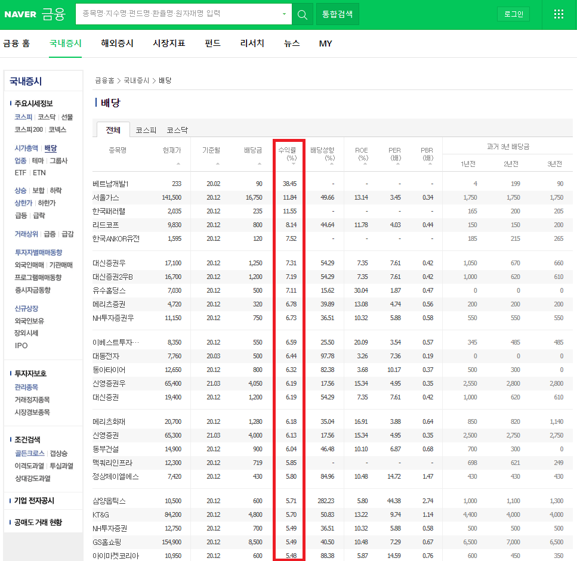Click the NAVER logo

[x=20, y=14]
